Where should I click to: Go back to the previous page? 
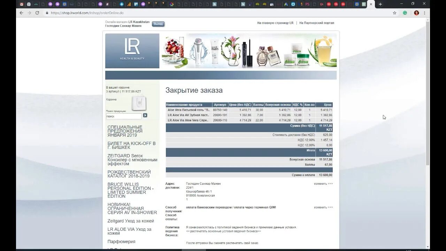tap(21, 13)
